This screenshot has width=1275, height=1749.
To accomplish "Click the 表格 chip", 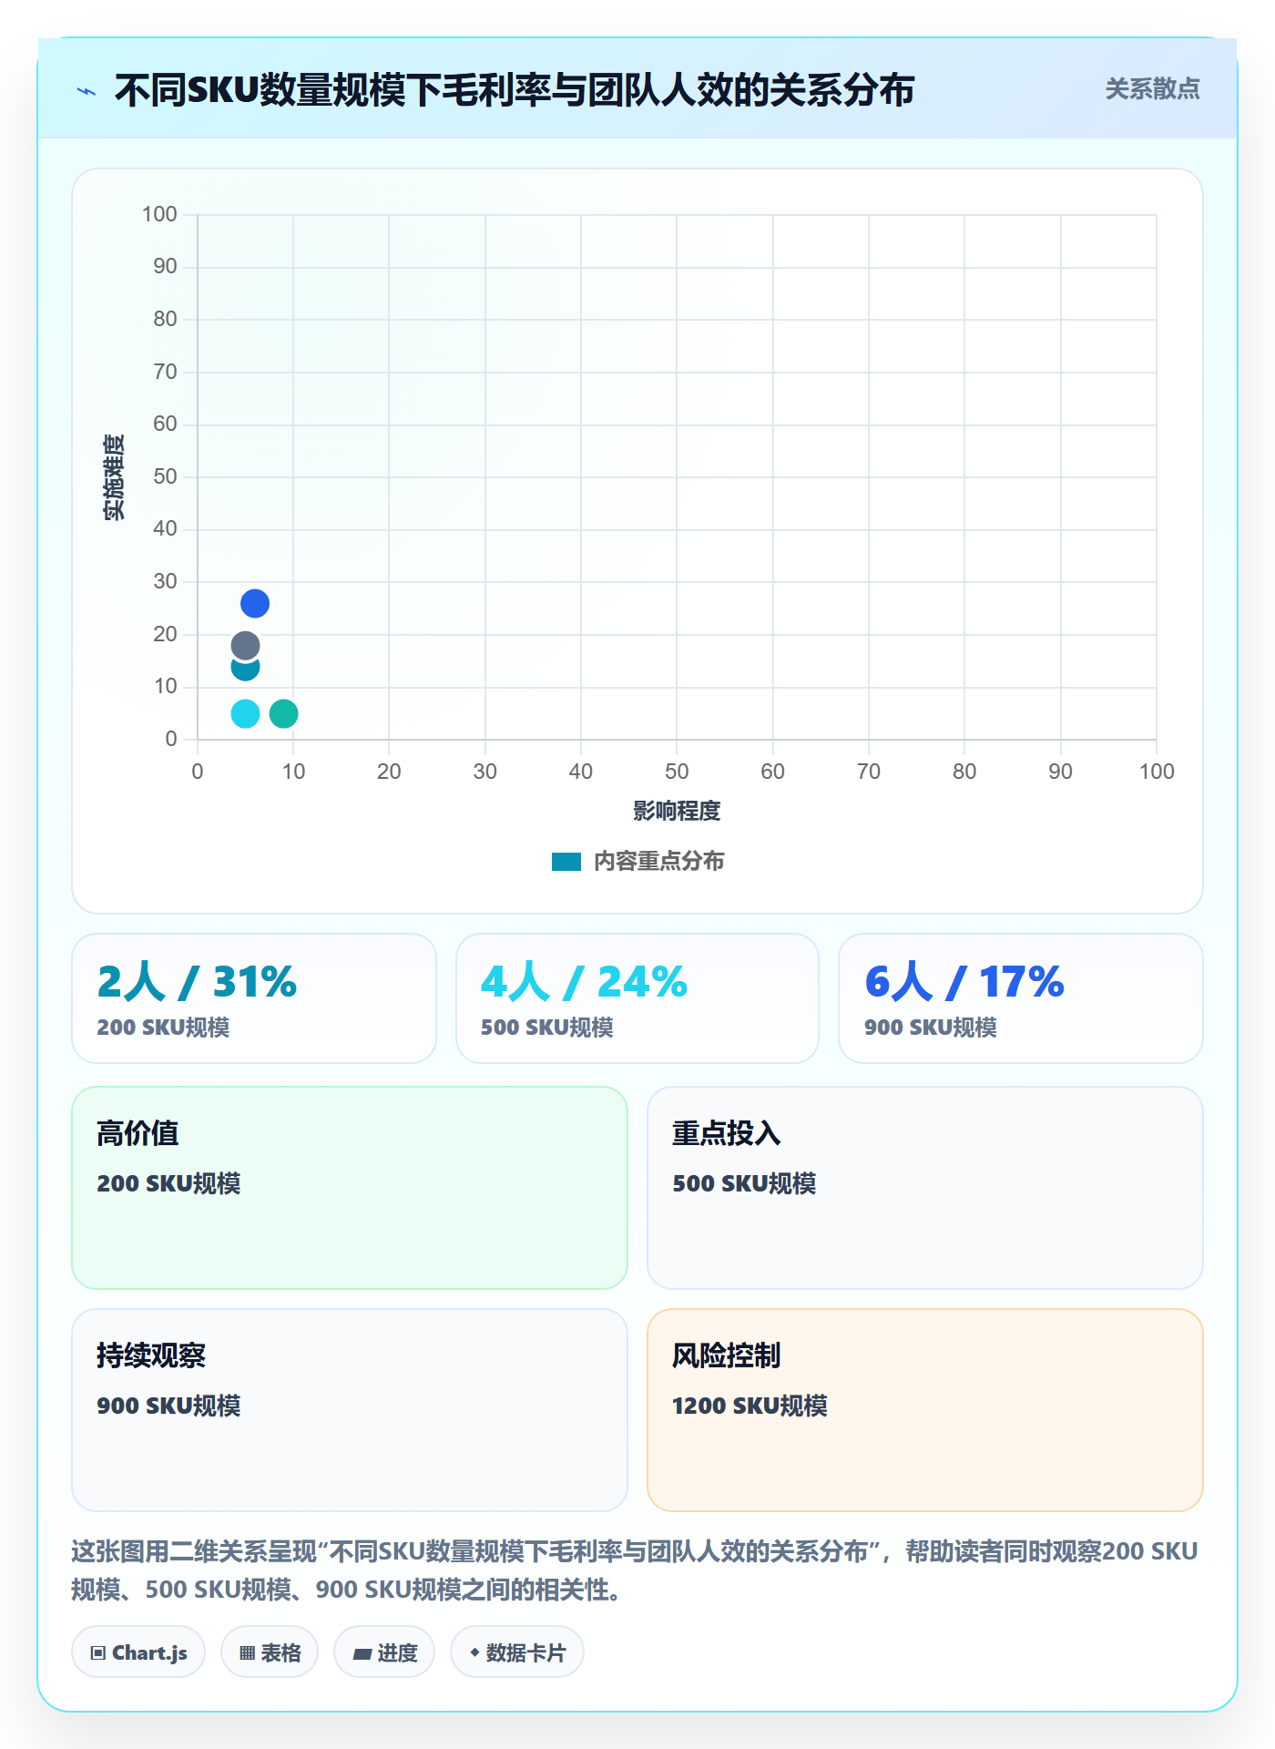I will 270,1652.
